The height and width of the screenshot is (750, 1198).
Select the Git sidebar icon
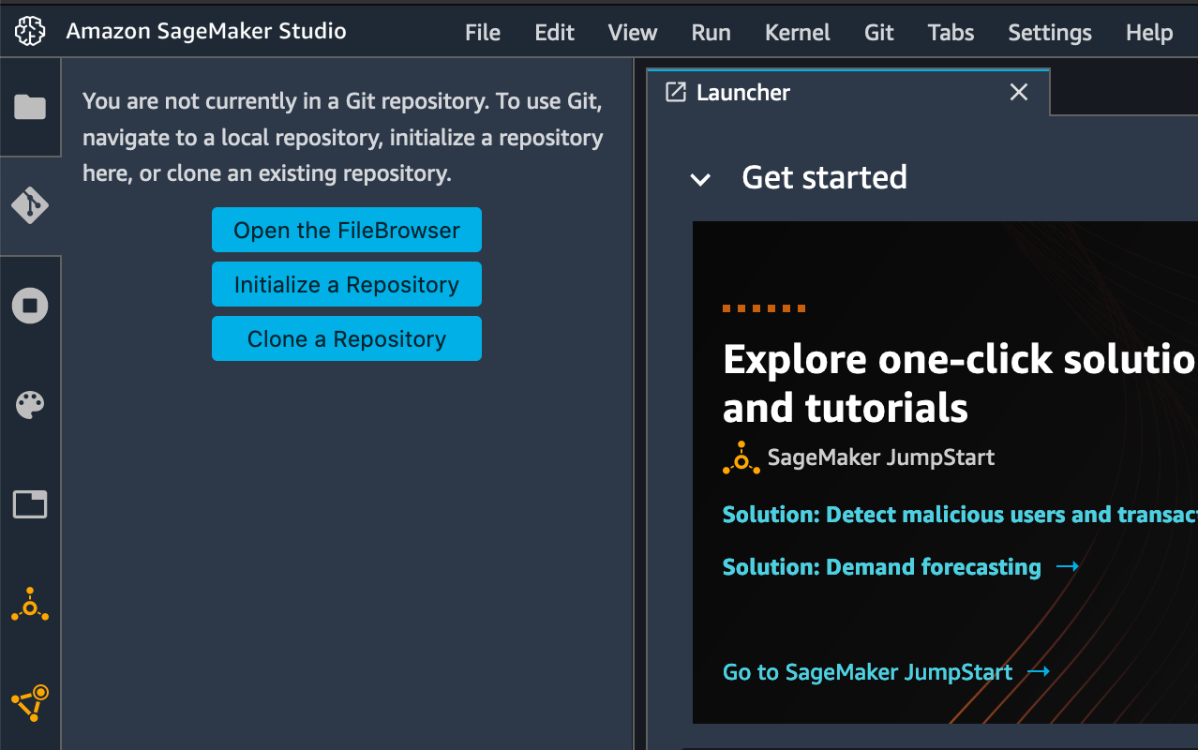pyautogui.click(x=30, y=205)
